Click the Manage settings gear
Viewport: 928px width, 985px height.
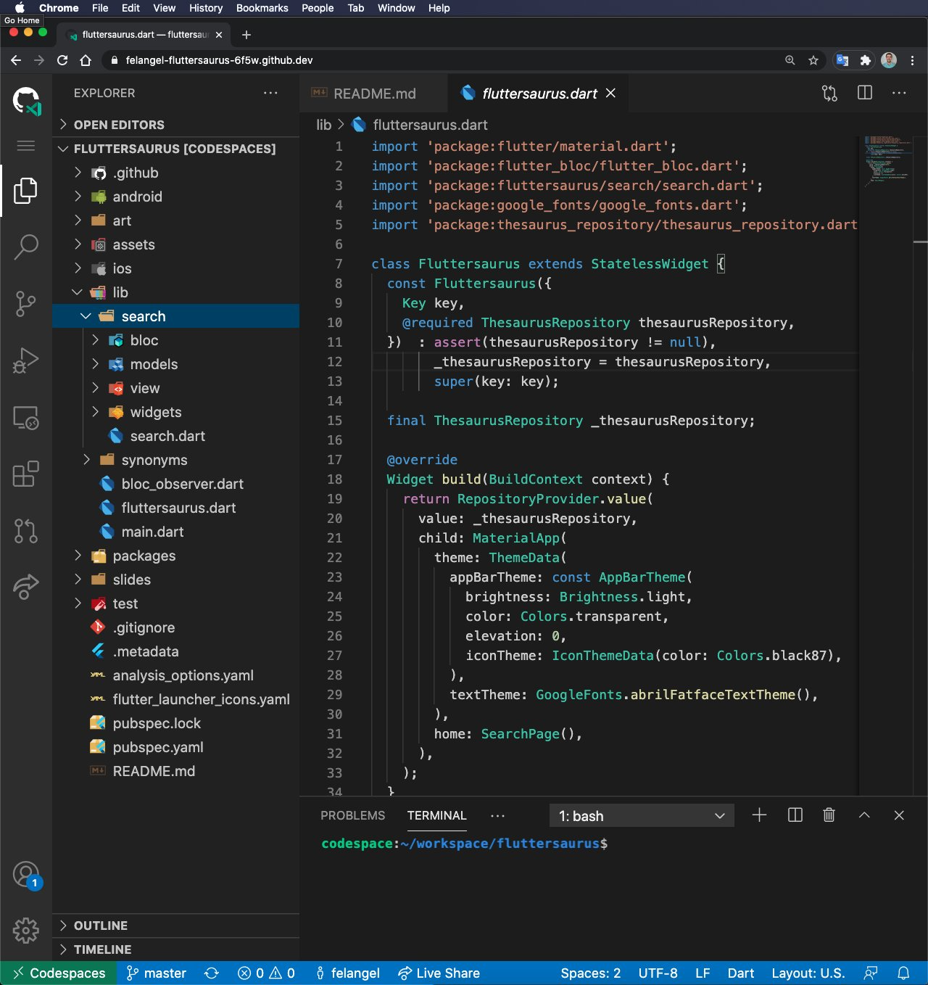27,930
